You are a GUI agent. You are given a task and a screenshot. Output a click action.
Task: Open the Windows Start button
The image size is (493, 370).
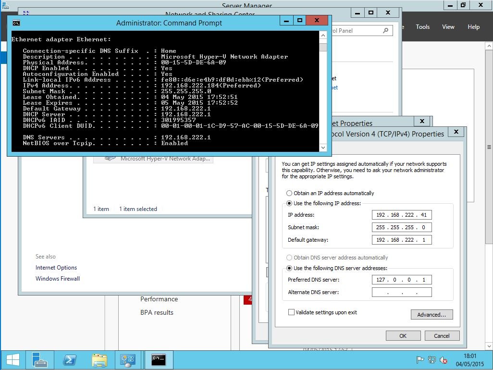pos(12,360)
